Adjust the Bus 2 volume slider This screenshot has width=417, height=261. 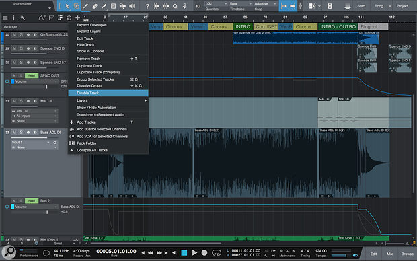(47, 212)
